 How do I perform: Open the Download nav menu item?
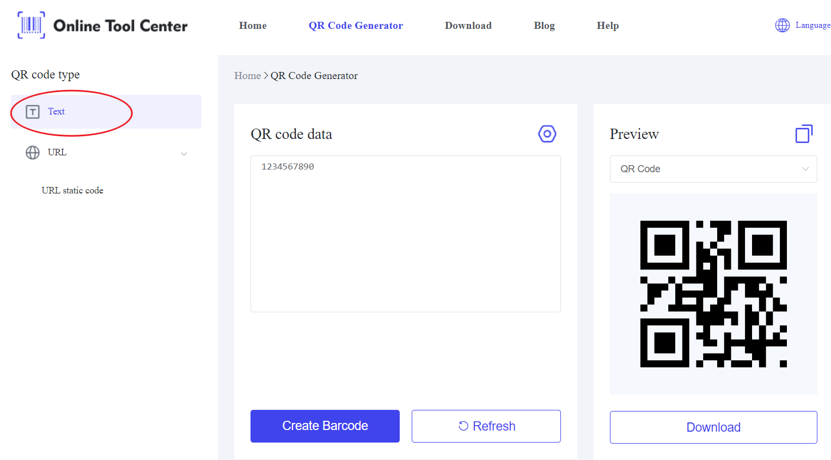(x=468, y=26)
